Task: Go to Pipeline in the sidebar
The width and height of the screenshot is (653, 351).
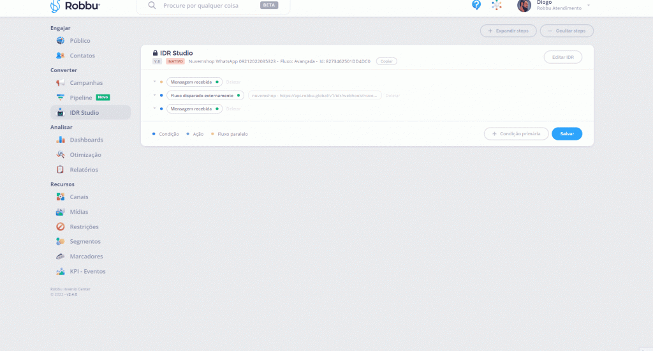Action: coord(81,98)
